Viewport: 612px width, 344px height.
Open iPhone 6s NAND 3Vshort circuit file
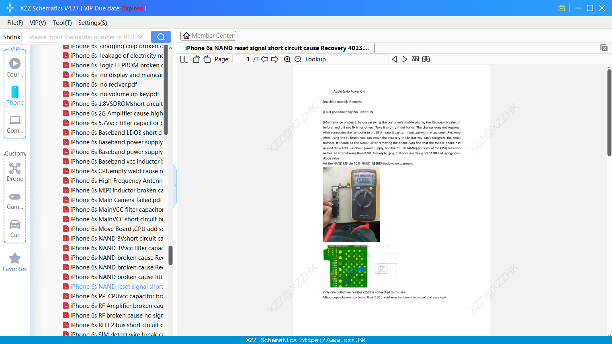click(113, 239)
